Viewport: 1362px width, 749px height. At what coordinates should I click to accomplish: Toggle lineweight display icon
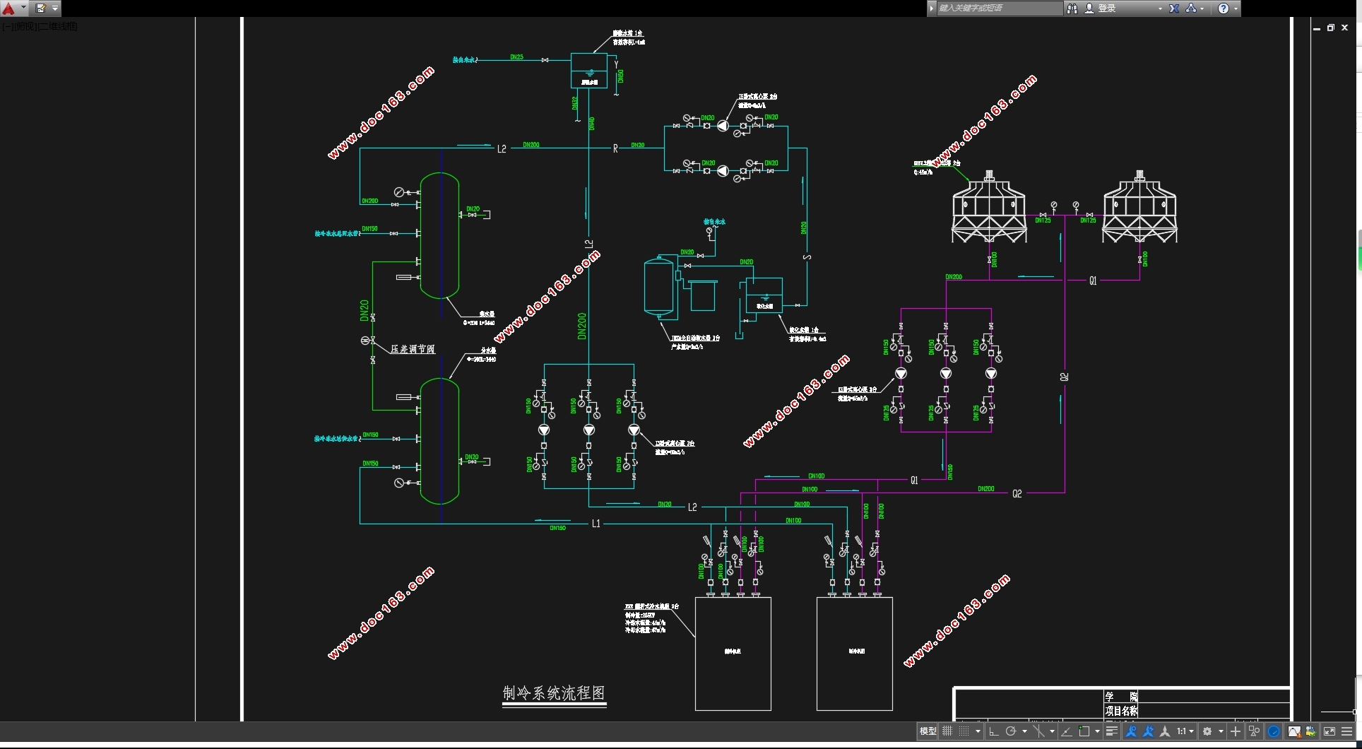pos(1112,731)
